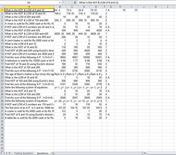Click cell 'A mixer is sold for Rs.3000 cash'

pos(29,23)
